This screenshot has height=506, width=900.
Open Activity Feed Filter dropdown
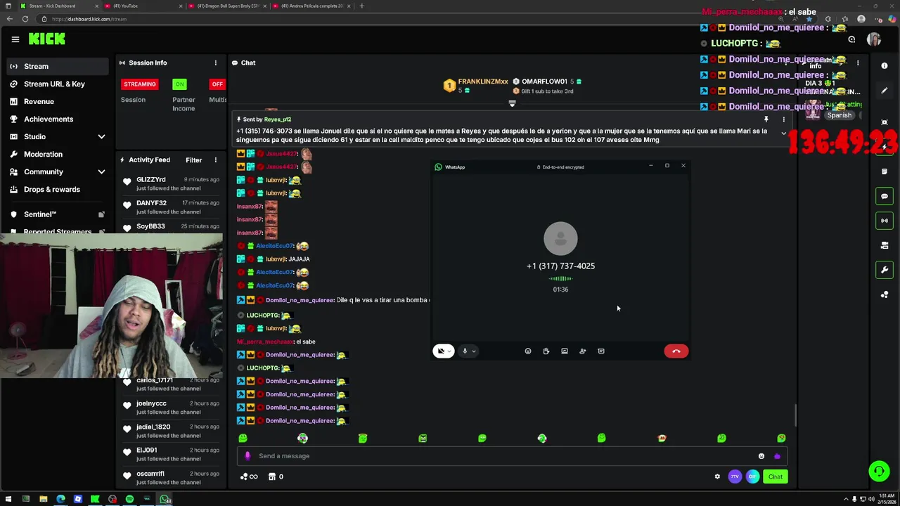pos(193,160)
